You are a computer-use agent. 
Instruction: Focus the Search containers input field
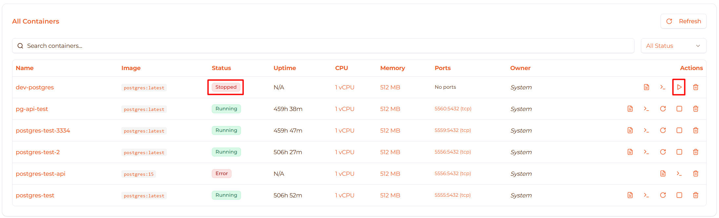[323, 46]
